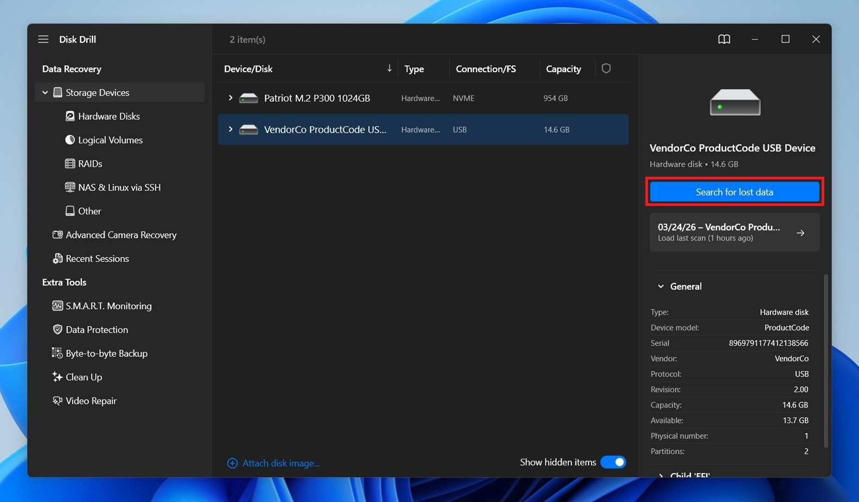Click the Logical Volumes icon
The height and width of the screenshot is (502, 859).
click(x=70, y=140)
